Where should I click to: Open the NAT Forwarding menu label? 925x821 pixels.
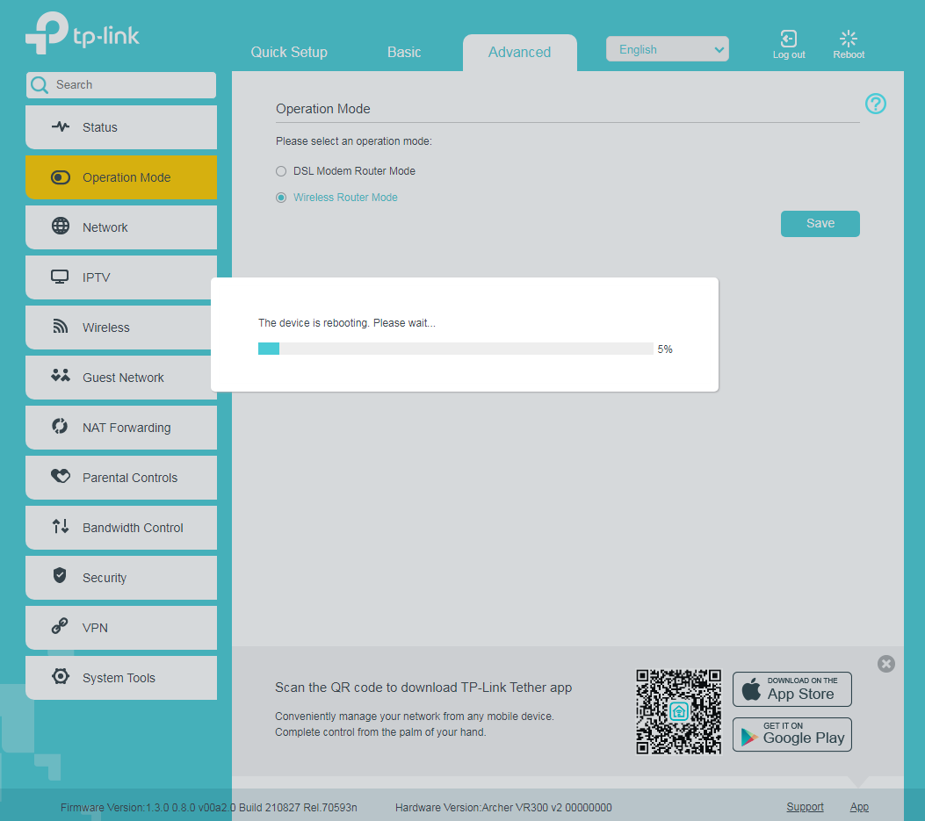pyautogui.click(x=126, y=428)
